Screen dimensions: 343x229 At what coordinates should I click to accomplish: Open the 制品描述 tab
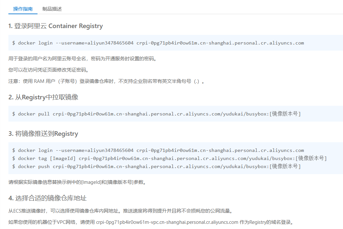(52, 9)
